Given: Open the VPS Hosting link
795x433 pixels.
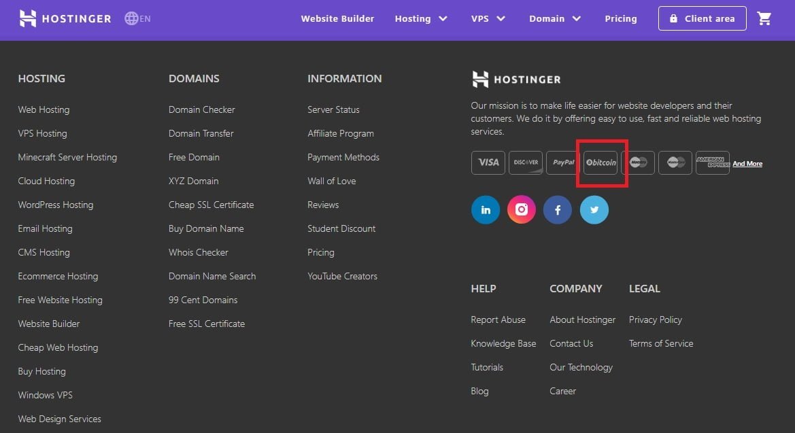Looking at the screenshot, I should (42, 133).
